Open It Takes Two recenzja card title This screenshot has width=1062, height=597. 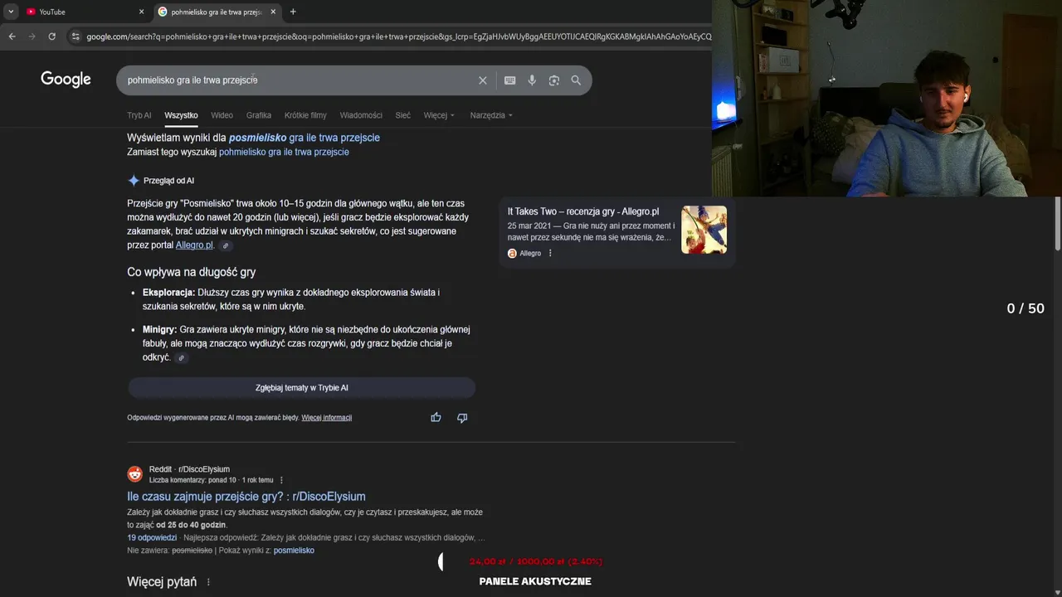tap(583, 211)
